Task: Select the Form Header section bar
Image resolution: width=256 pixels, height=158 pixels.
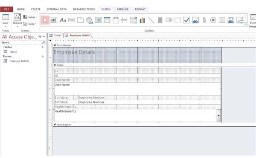Action: pos(154,45)
